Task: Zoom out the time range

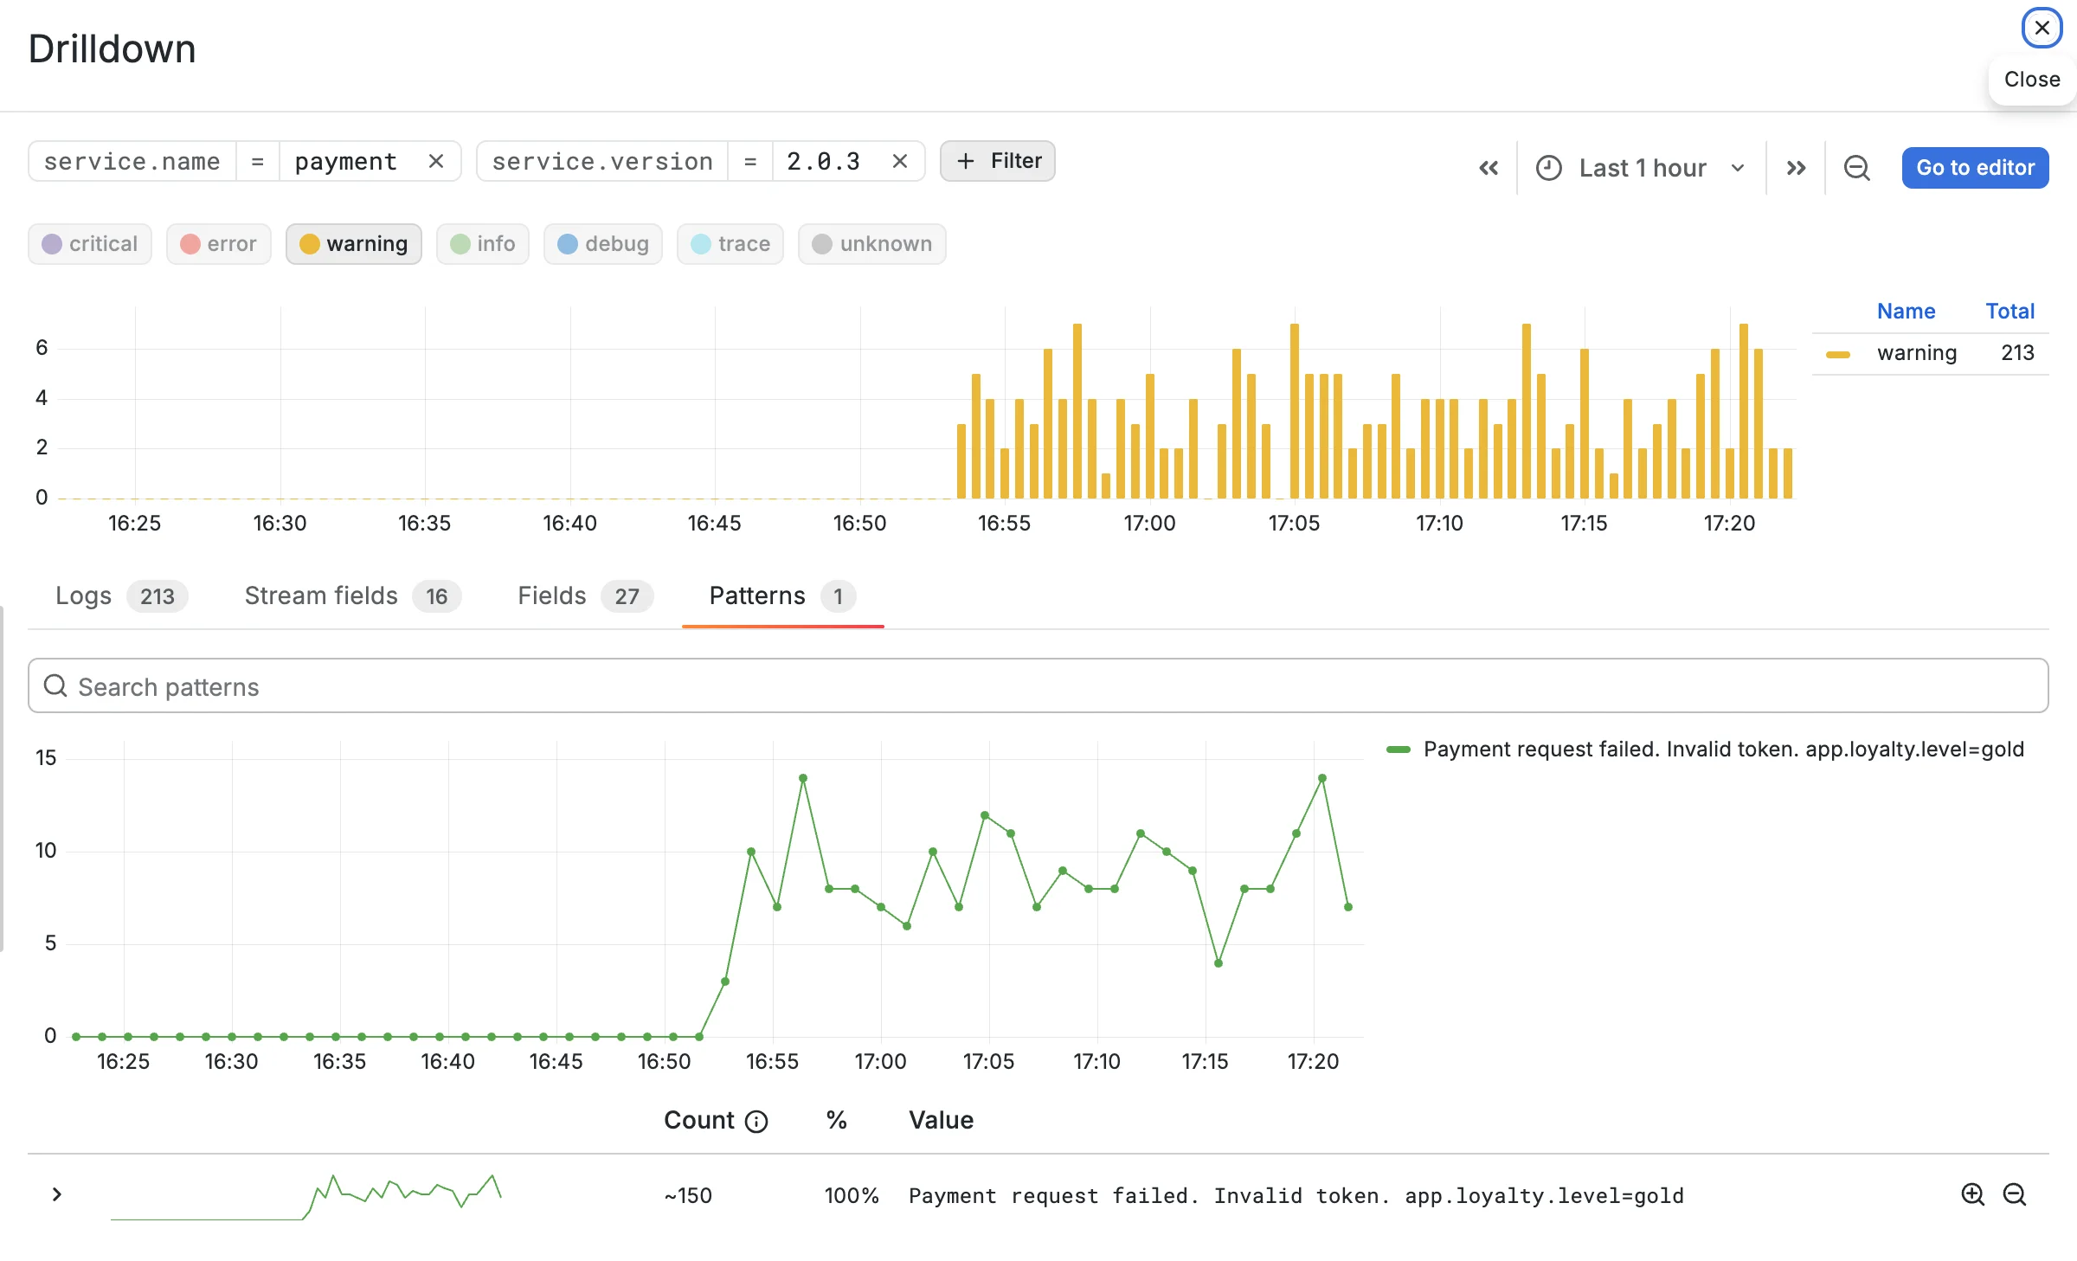Action: pyautogui.click(x=1857, y=168)
